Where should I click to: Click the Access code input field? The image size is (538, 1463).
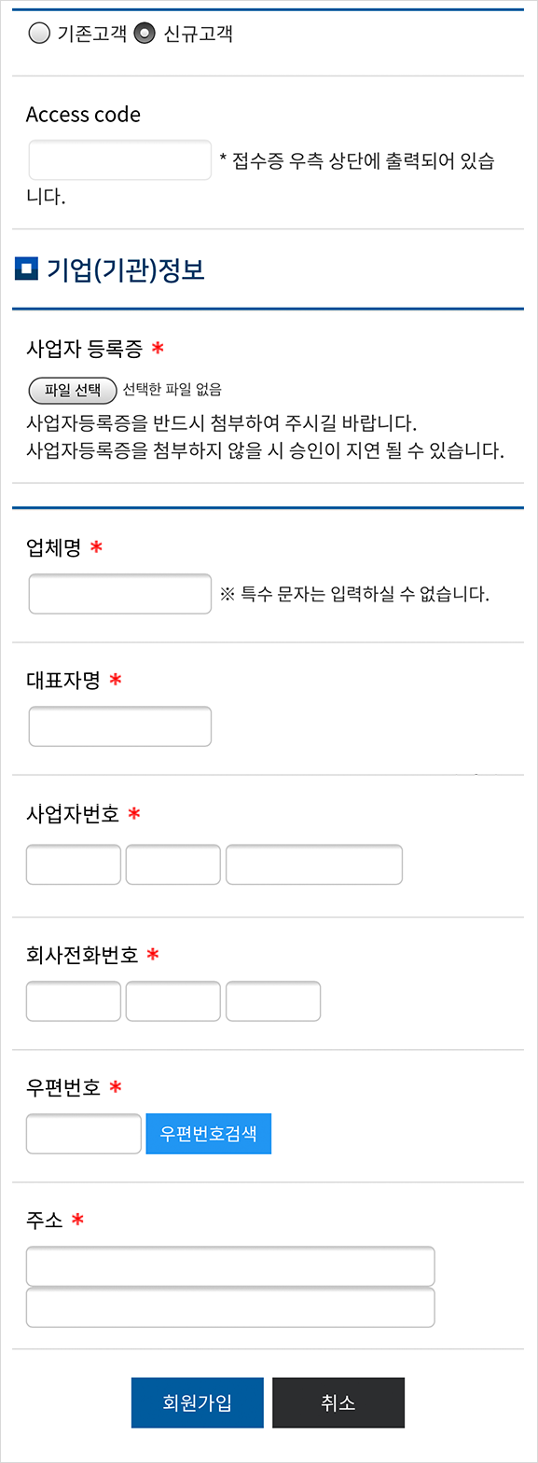[120, 160]
